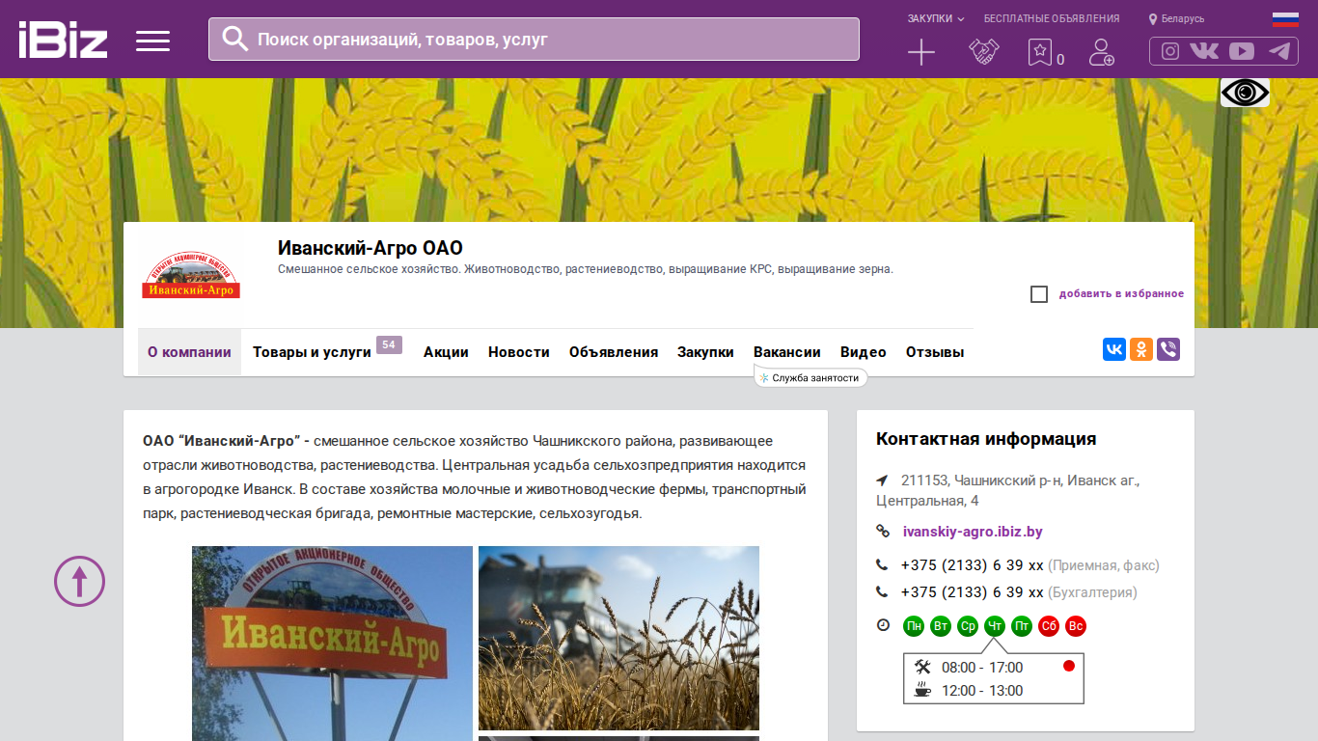Open the Иванский-Агро sign photo
Image resolution: width=1318 pixels, height=741 pixels.
tap(332, 644)
